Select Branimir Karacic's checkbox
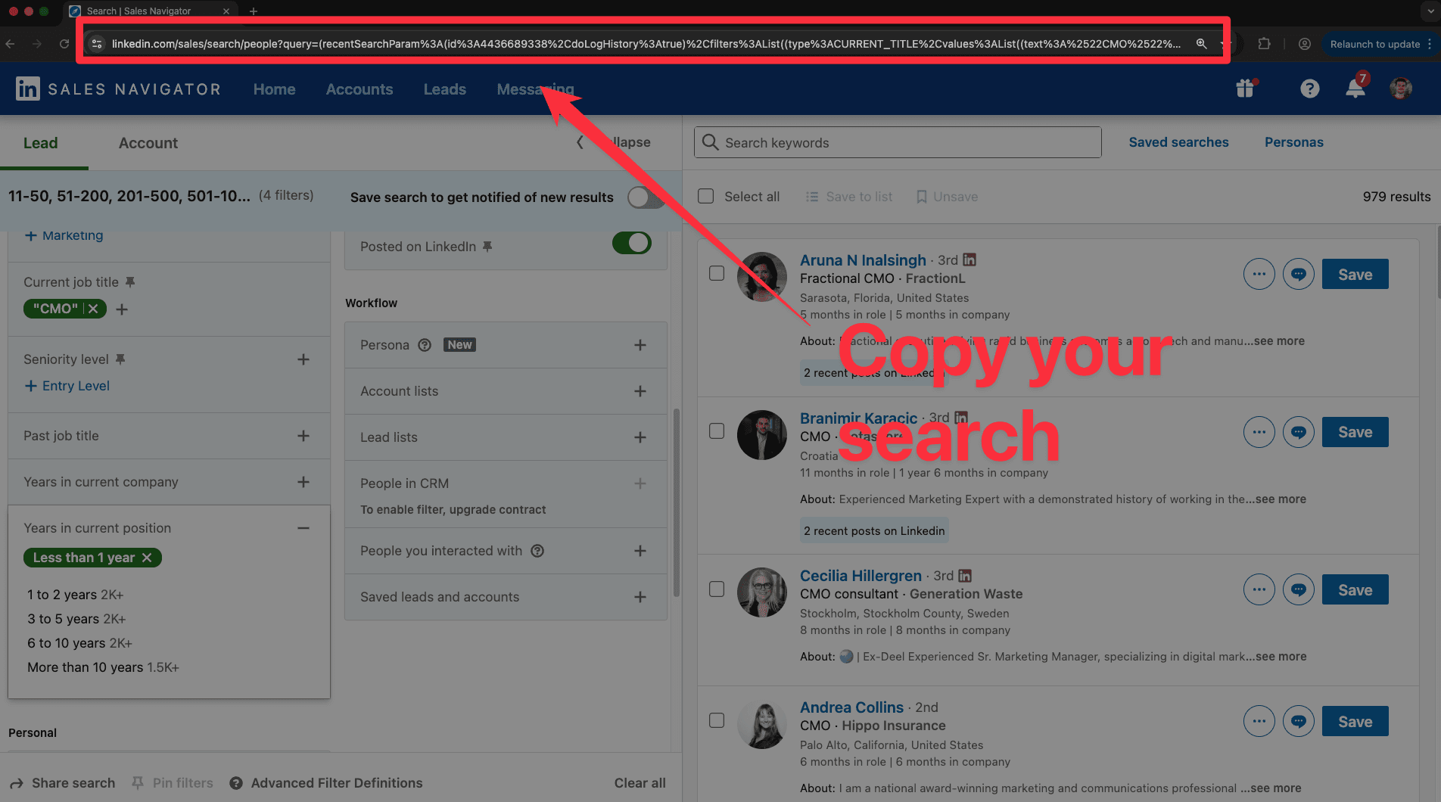The height and width of the screenshot is (802, 1441). tap(717, 431)
